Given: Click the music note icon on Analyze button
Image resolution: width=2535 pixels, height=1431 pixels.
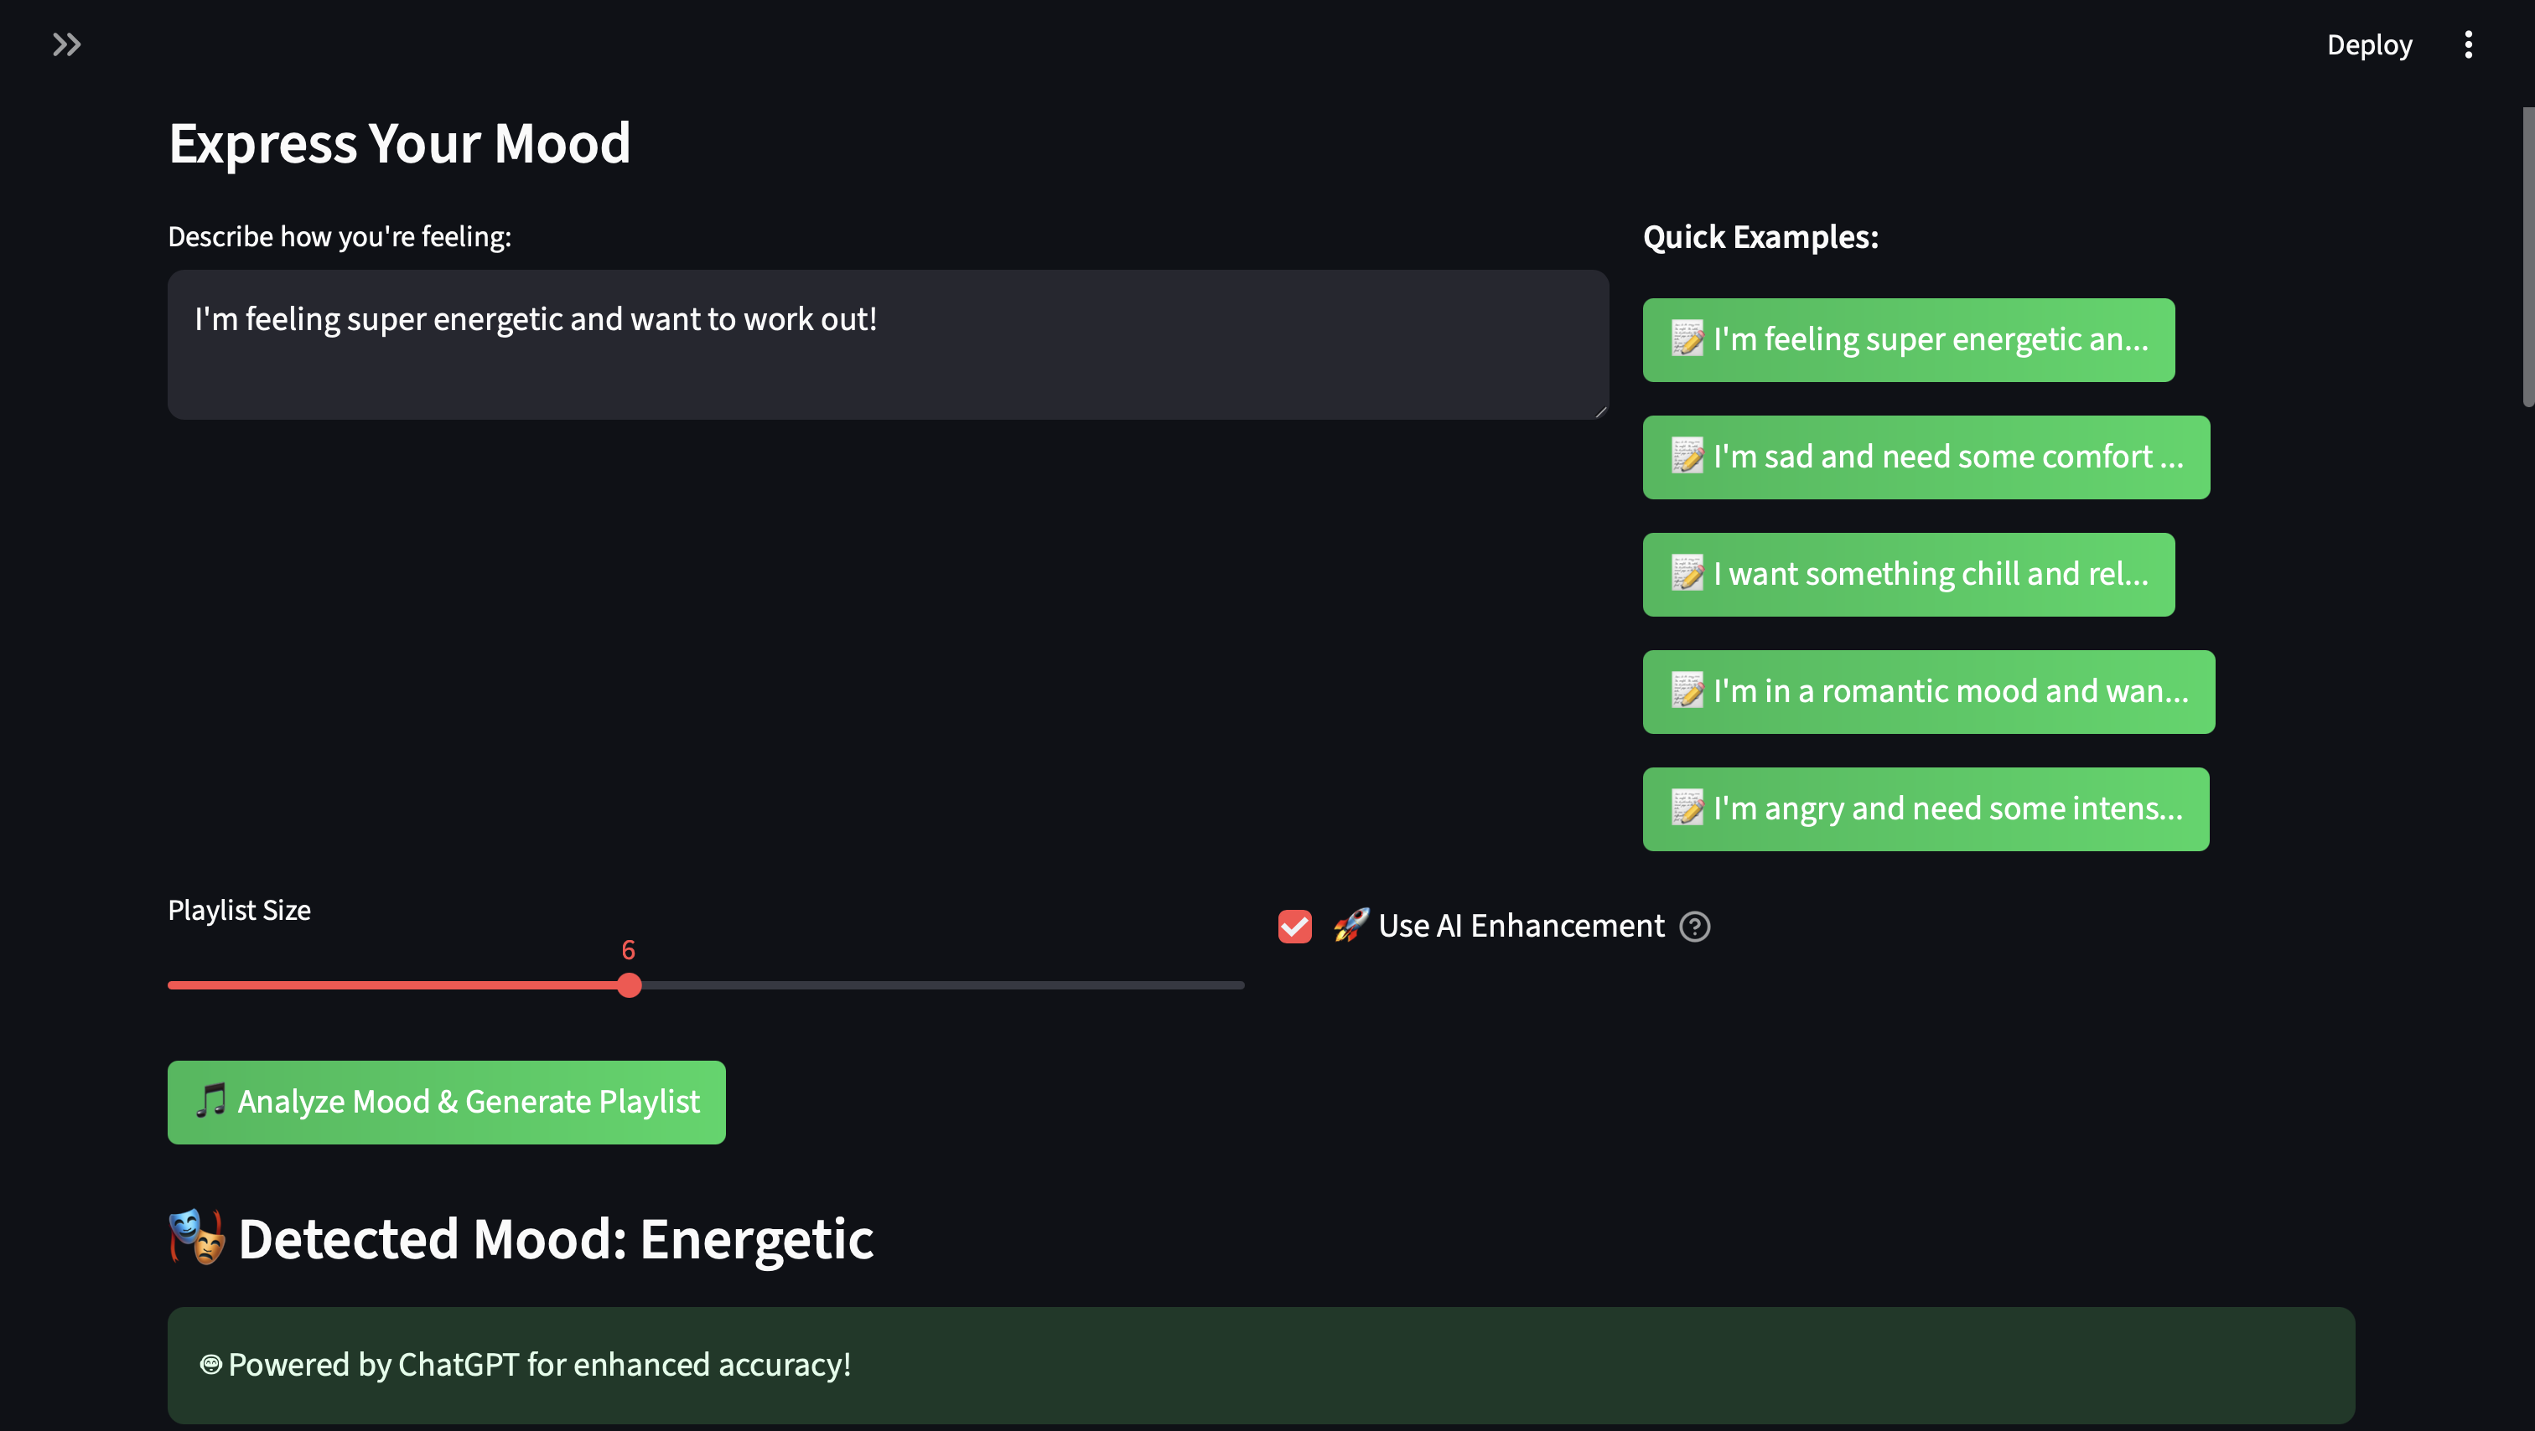Looking at the screenshot, I should point(210,1101).
